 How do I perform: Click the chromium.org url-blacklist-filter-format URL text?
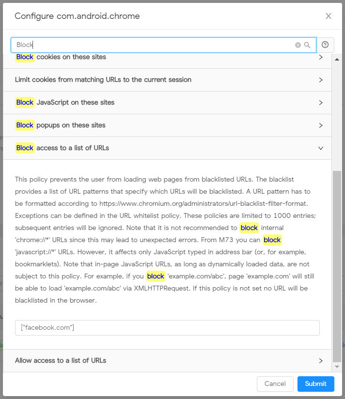point(203,203)
